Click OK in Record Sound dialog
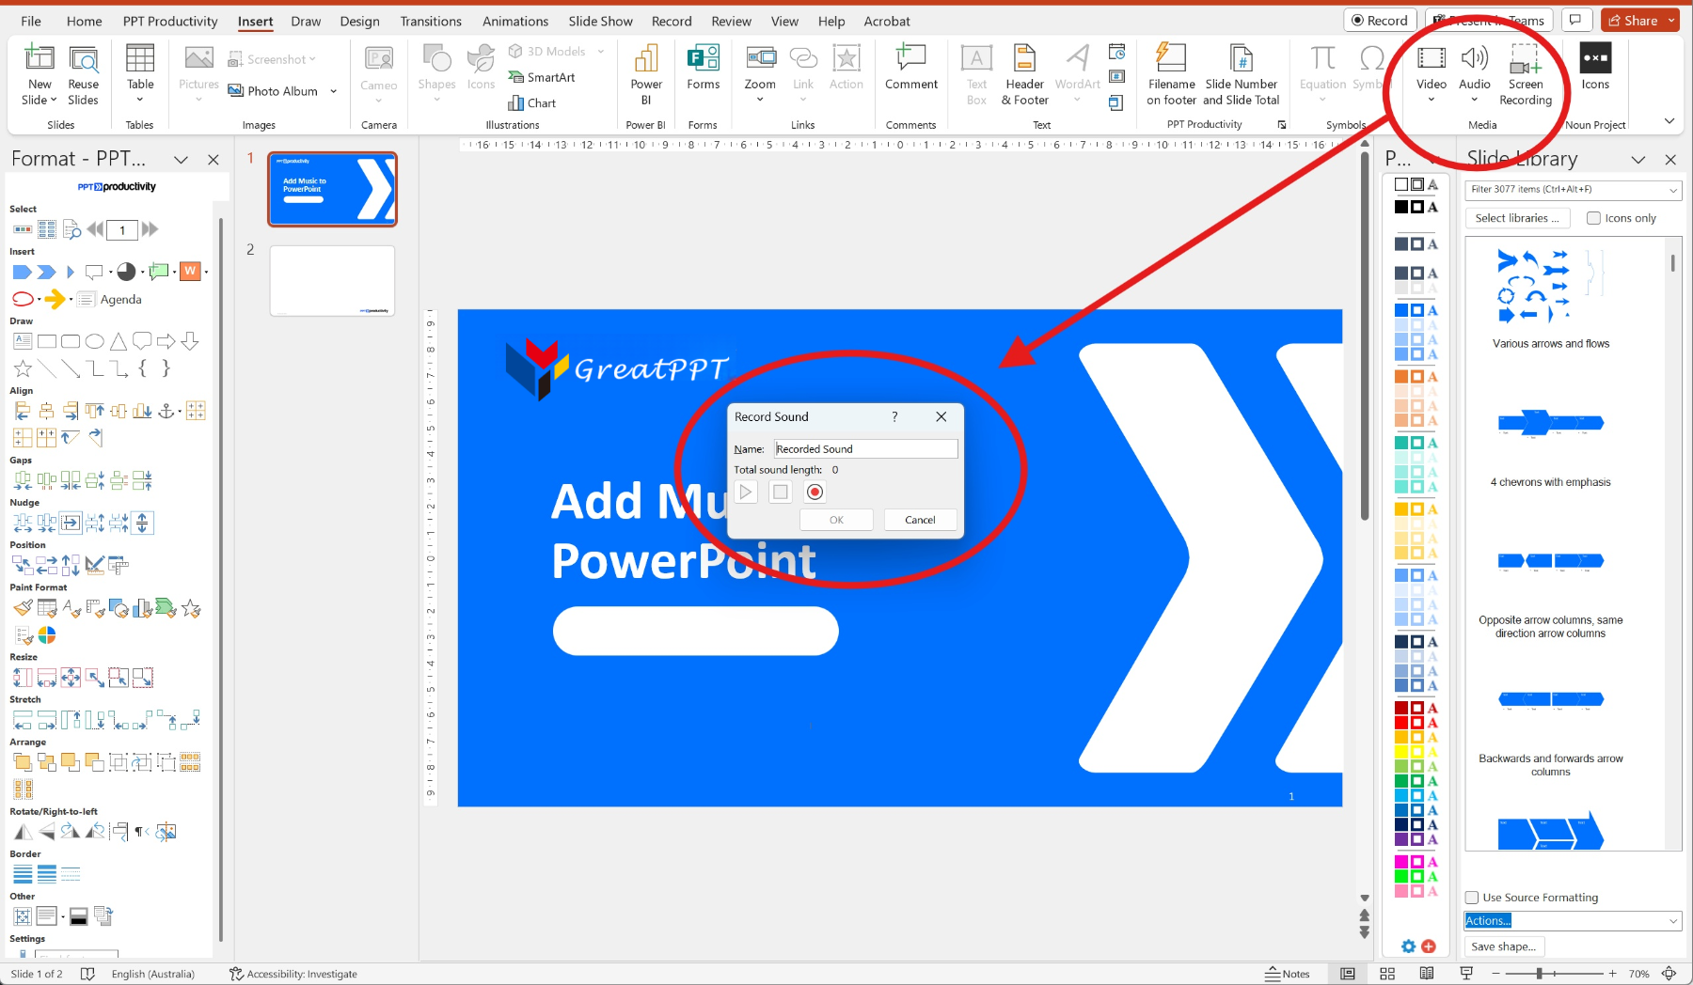Screen dimensions: 1693x985 coord(836,520)
